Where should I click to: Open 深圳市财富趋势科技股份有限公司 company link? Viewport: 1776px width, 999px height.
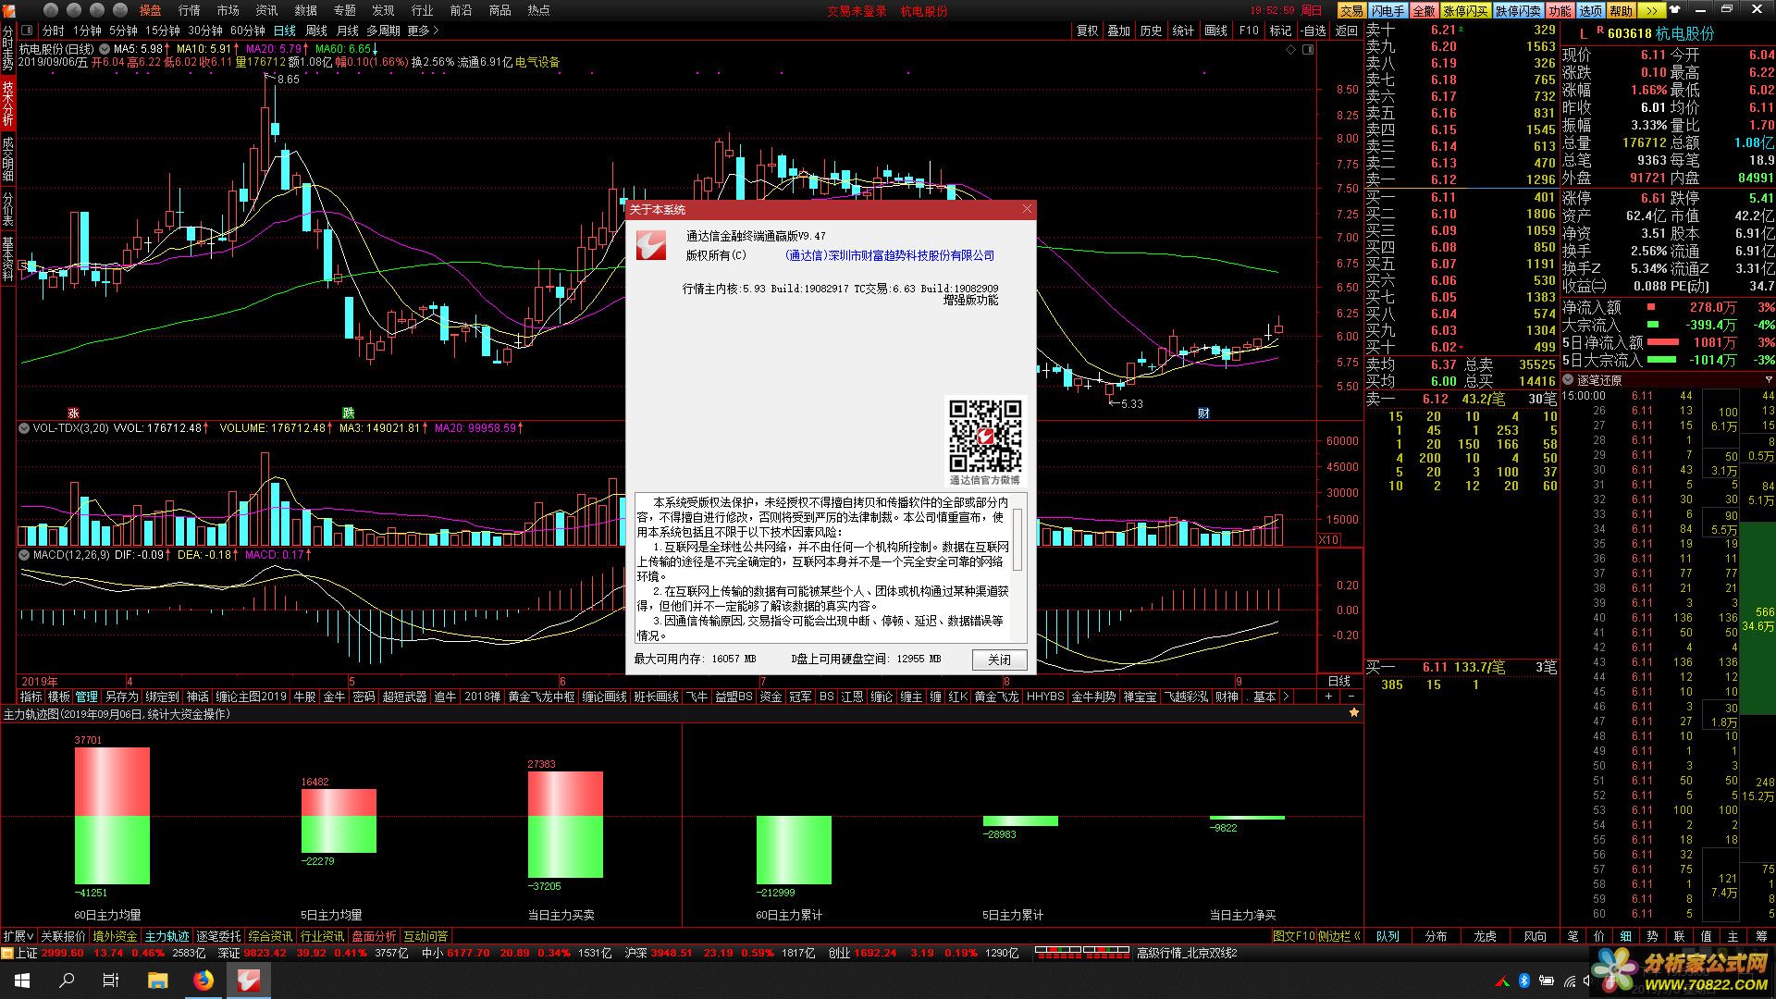point(890,255)
